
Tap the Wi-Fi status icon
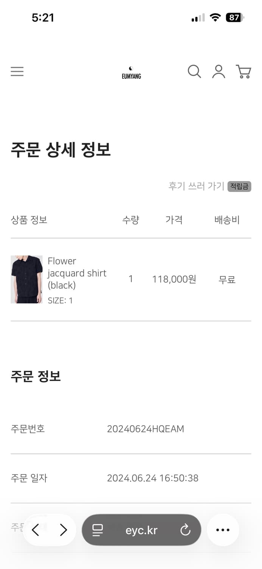(215, 17)
